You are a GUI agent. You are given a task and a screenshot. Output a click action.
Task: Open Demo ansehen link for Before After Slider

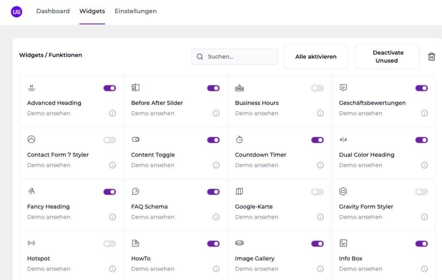point(153,113)
